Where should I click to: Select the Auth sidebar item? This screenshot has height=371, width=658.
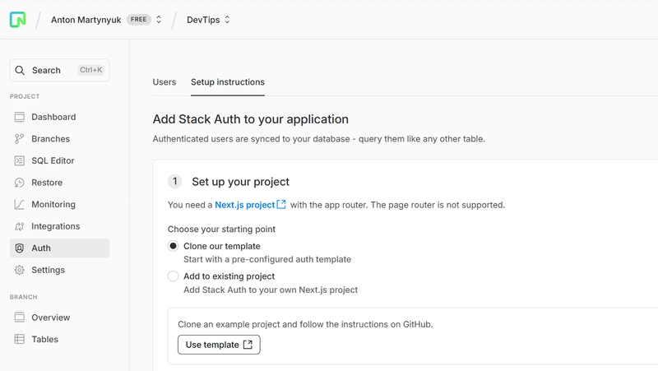59,248
